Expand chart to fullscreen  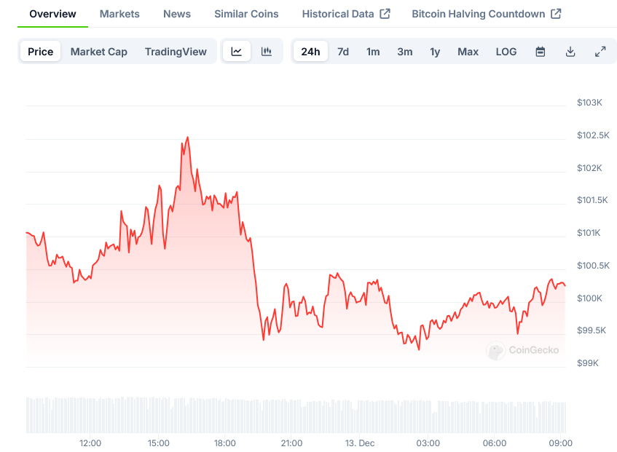pyautogui.click(x=600, y=52)
